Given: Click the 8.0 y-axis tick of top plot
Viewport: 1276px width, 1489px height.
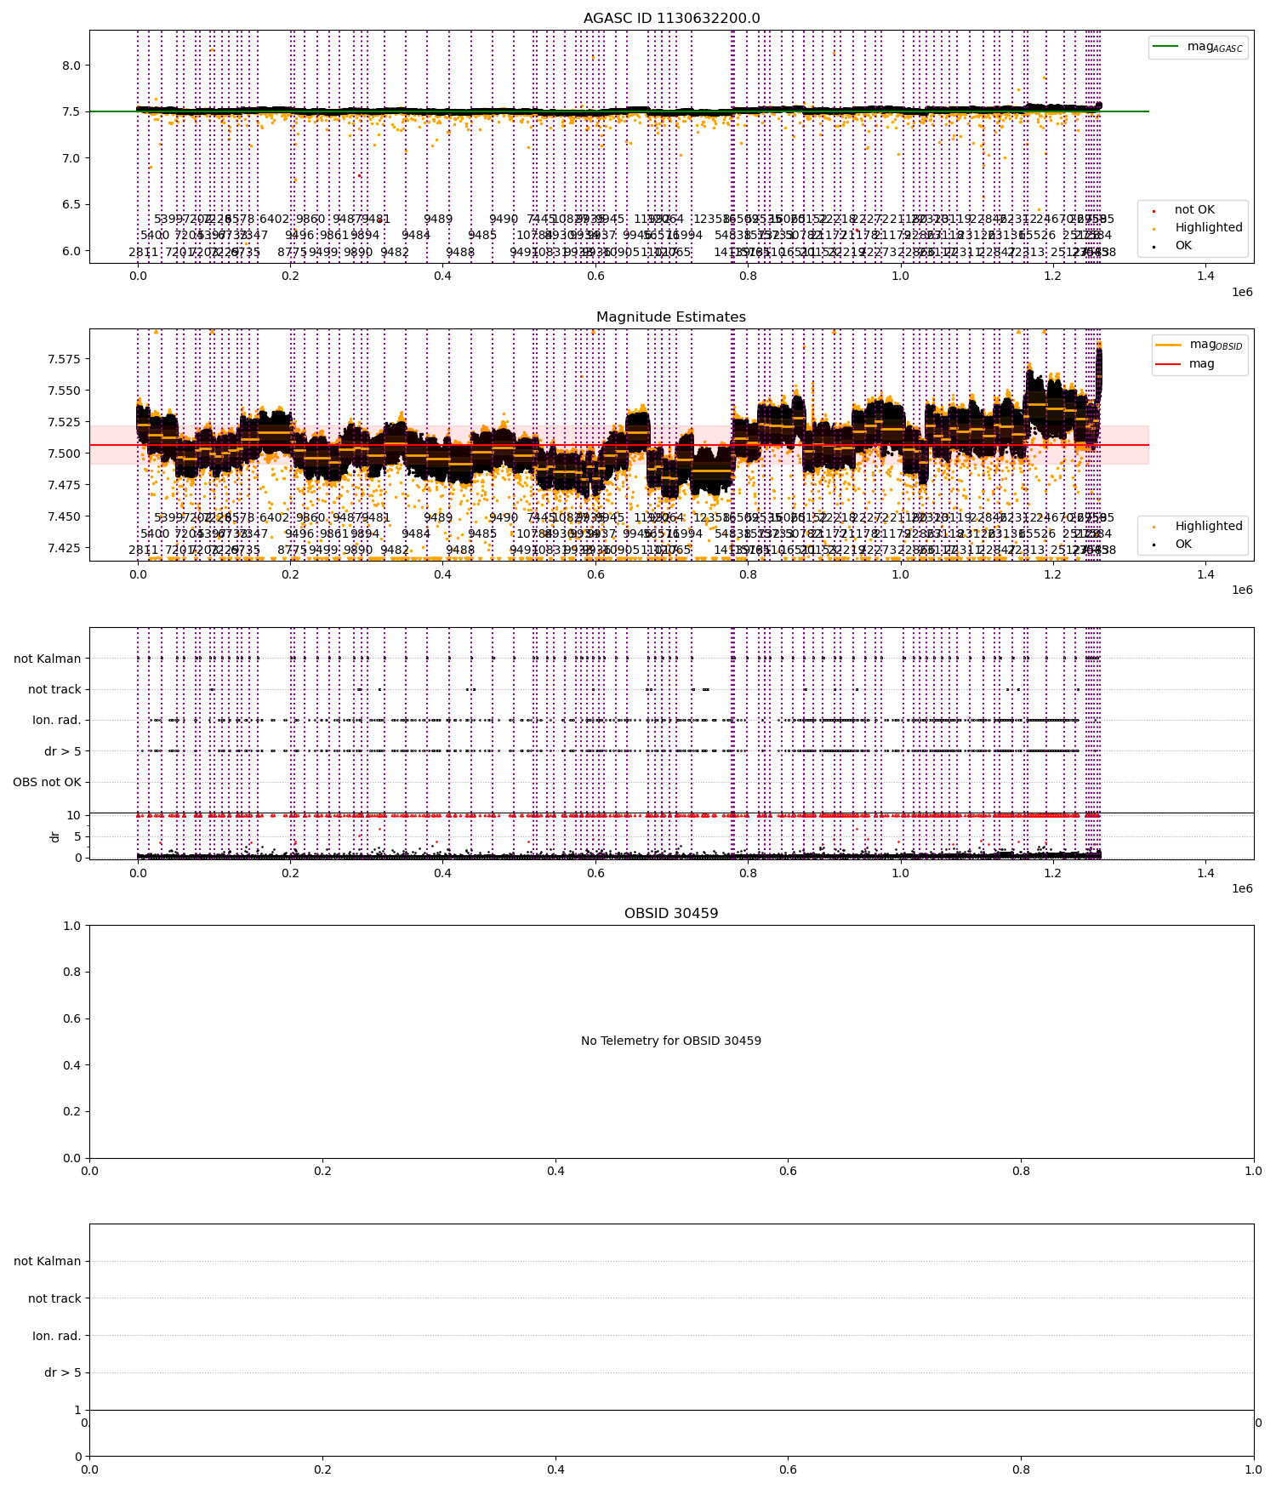Looking at the screenshot, I should click(x=71, y=66).
